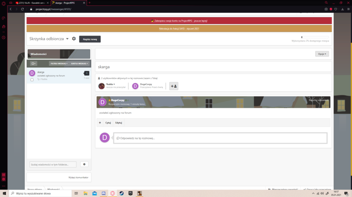This screenshot has height=197, width=352.
Task: Open the Opera sidebar shopping bag icon
Action: click(x=4, y=26)
